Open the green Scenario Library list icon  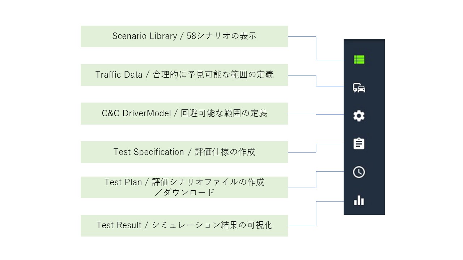(x=359, y=60)
